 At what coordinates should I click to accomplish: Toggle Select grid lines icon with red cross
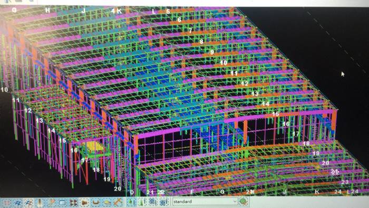pos(28,202)
